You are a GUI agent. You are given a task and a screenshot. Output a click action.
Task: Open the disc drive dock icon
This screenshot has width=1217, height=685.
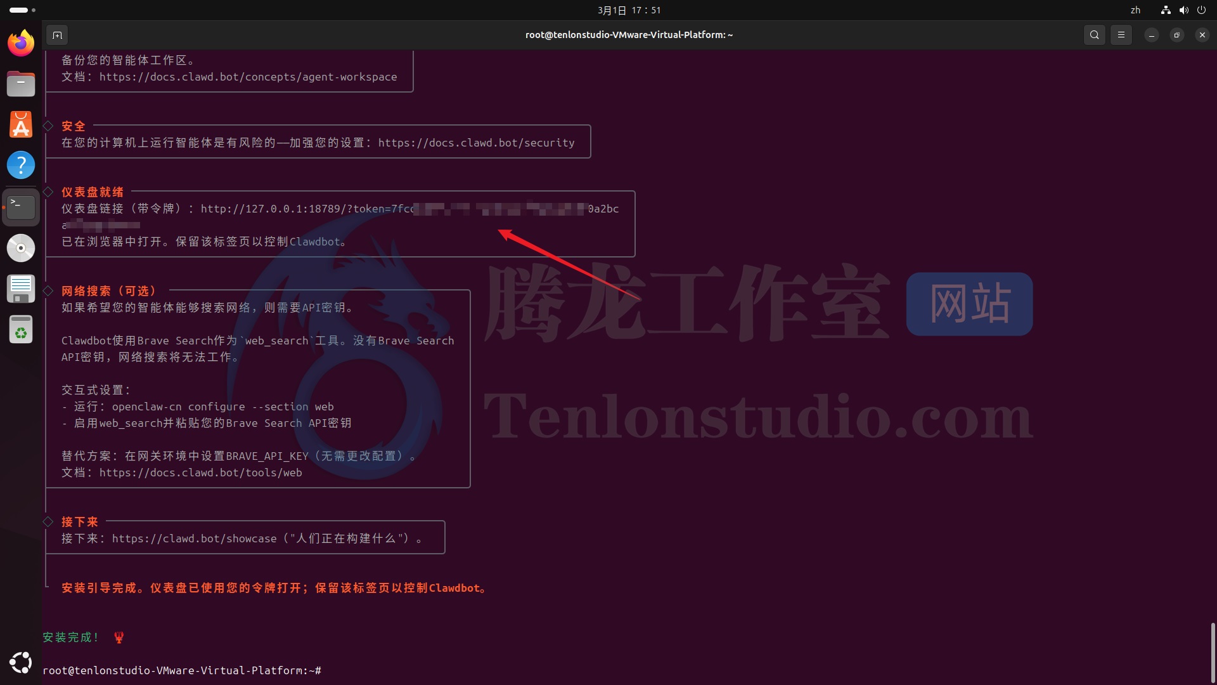point(21,247)
